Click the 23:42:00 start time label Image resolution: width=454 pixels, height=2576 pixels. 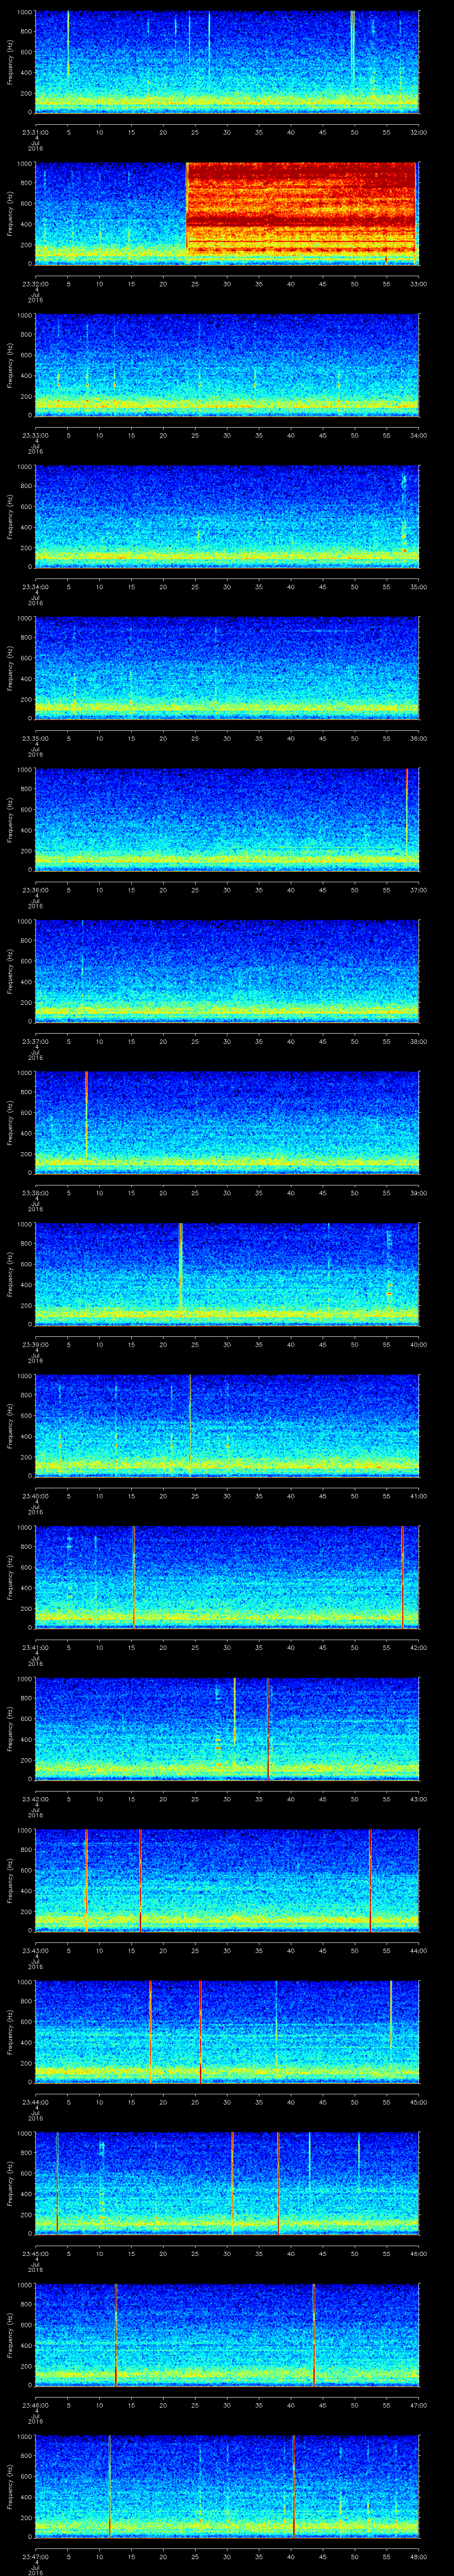point(35,1799)
